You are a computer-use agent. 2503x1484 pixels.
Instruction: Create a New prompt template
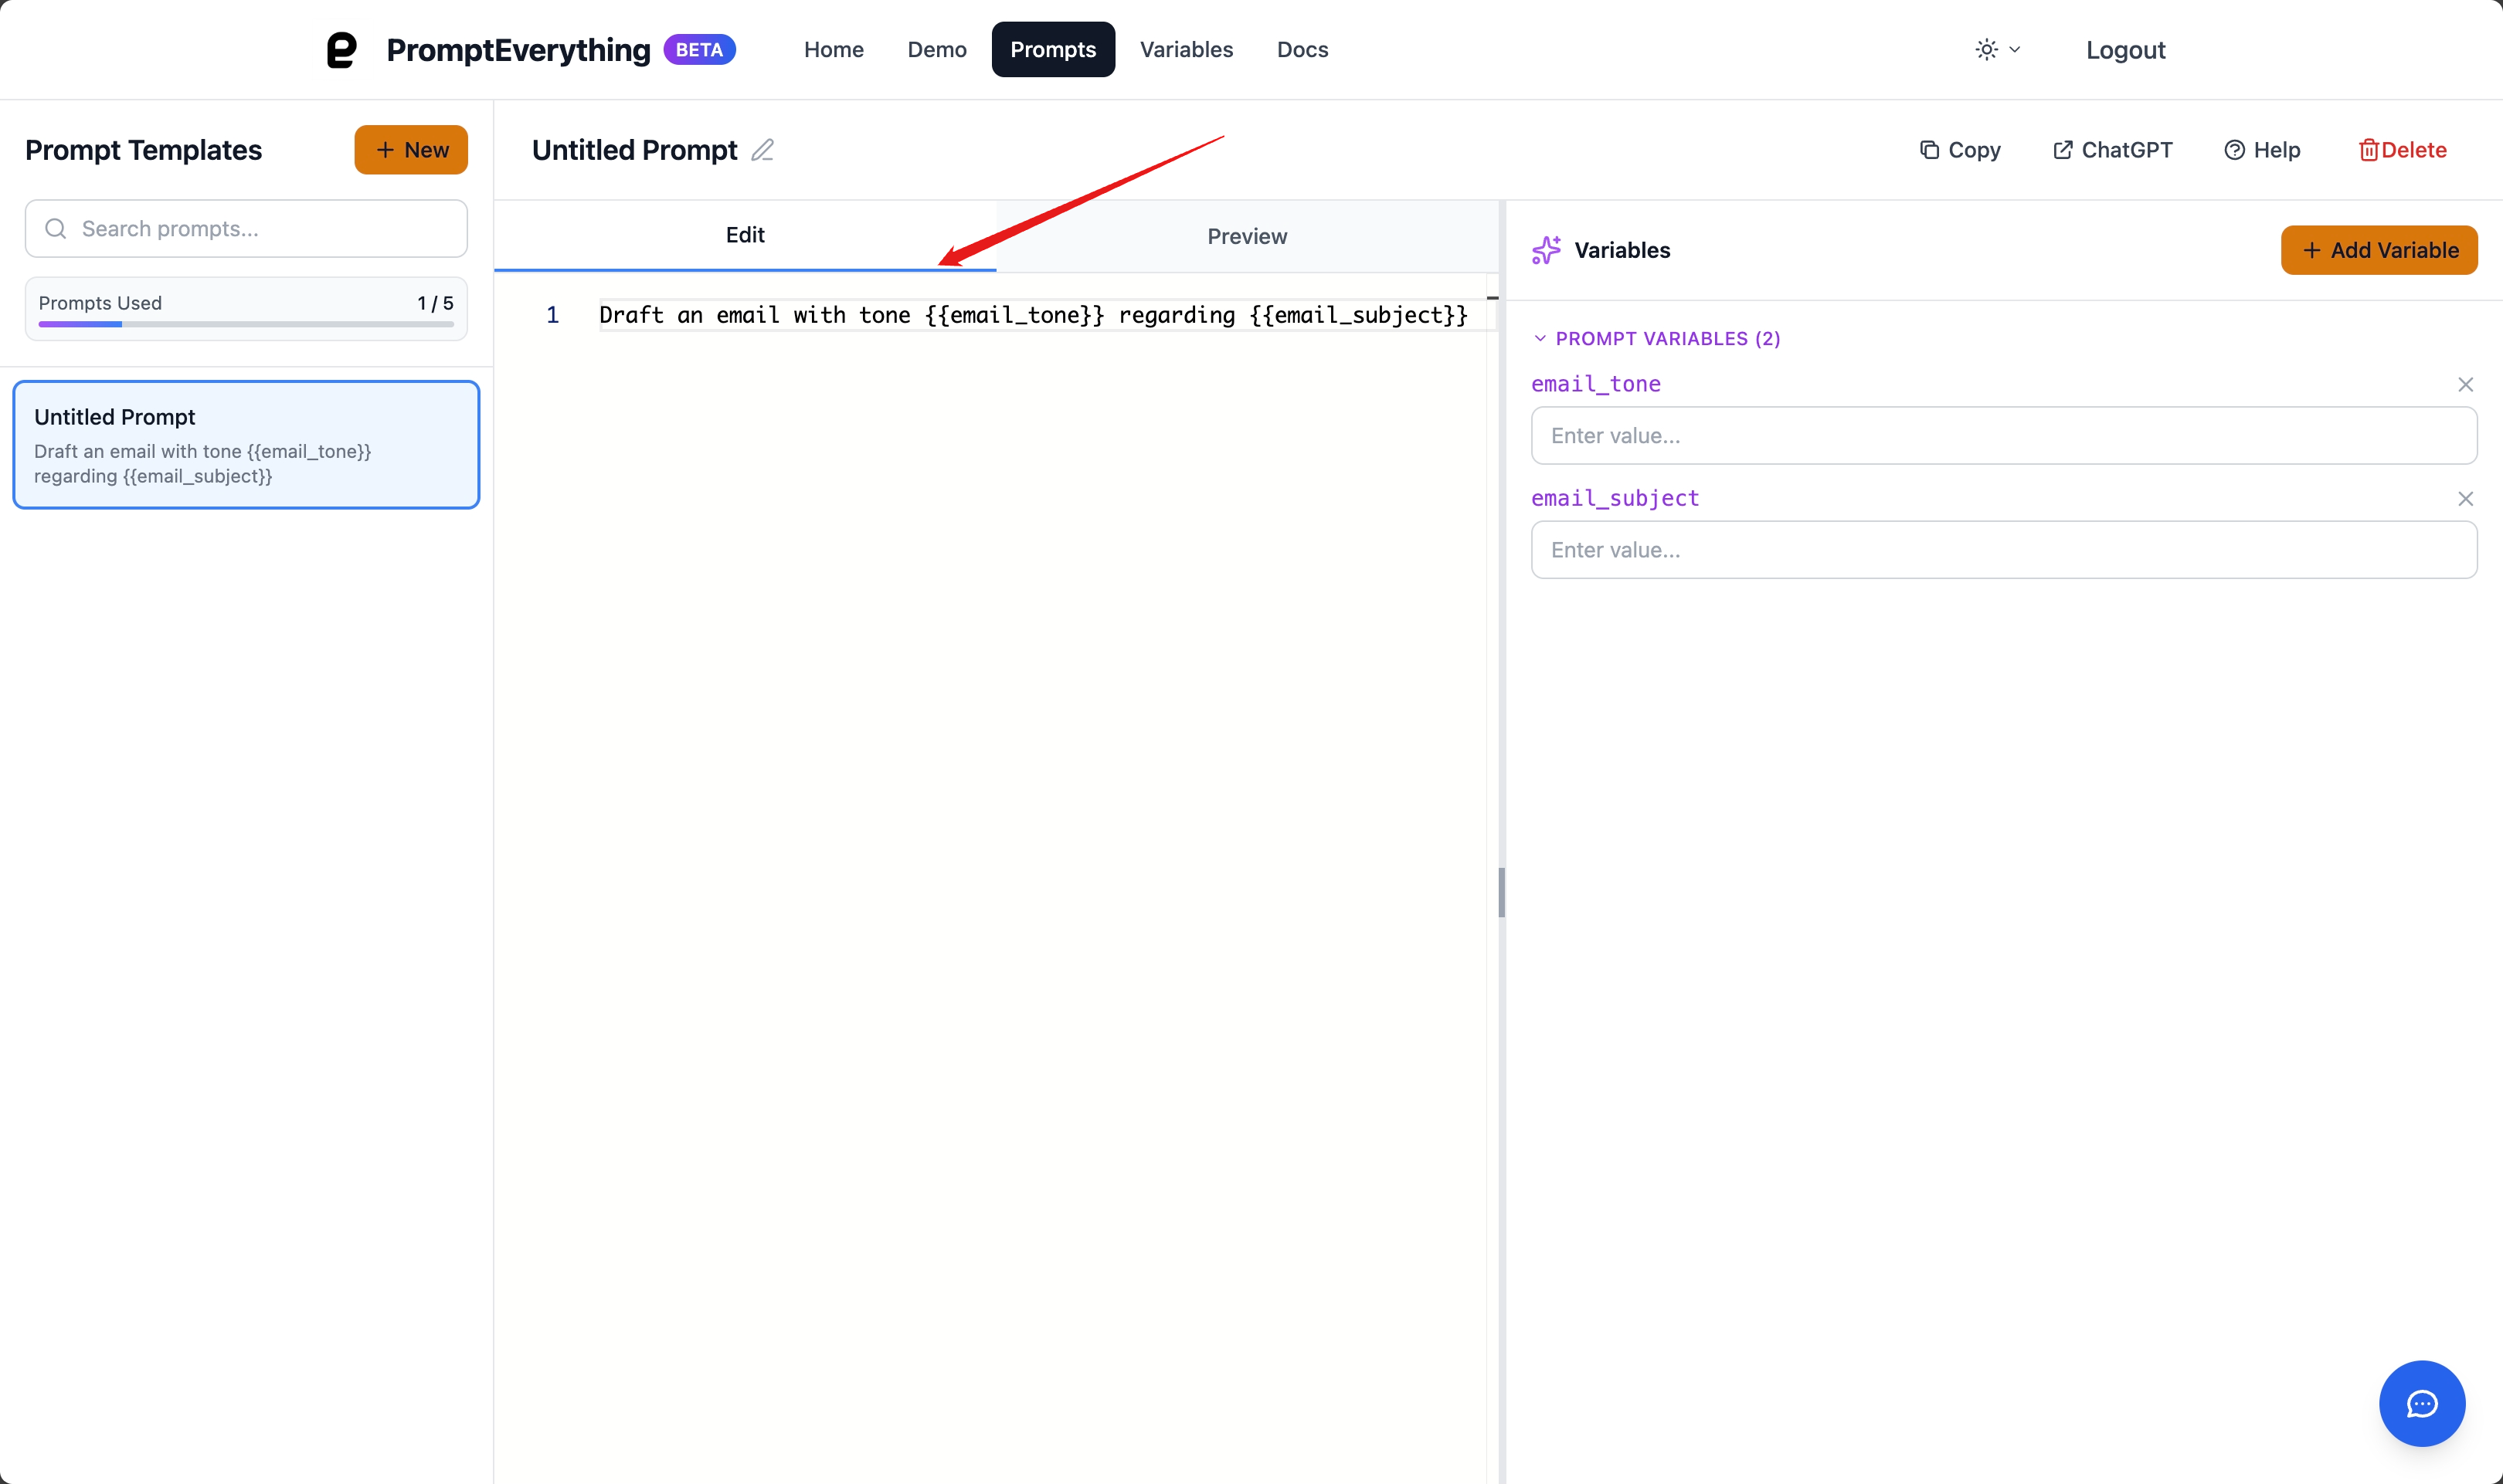[410, 149]
